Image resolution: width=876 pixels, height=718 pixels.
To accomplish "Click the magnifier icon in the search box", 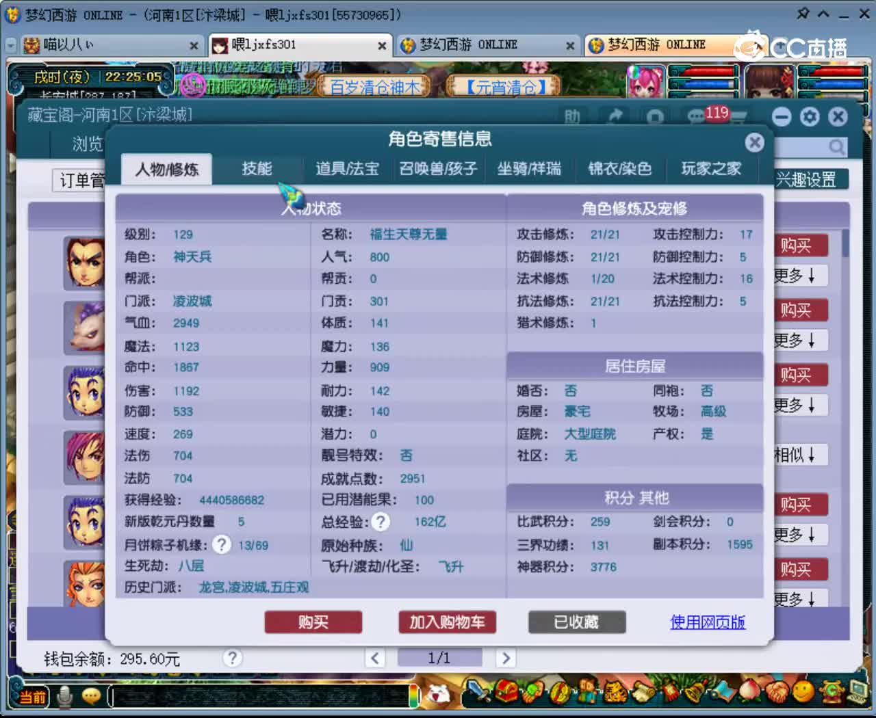I will point(836,146).
